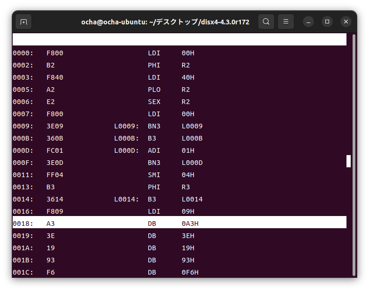Click the white cursor block at right
This screenshot has height=291, width=369.
348,161
